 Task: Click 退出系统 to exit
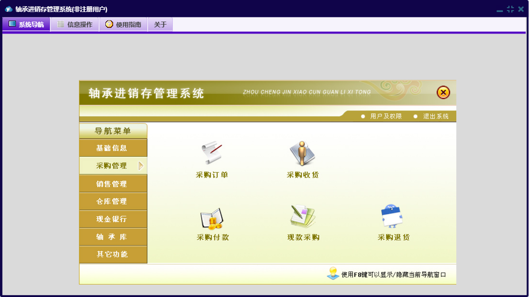tap(436, 116)
